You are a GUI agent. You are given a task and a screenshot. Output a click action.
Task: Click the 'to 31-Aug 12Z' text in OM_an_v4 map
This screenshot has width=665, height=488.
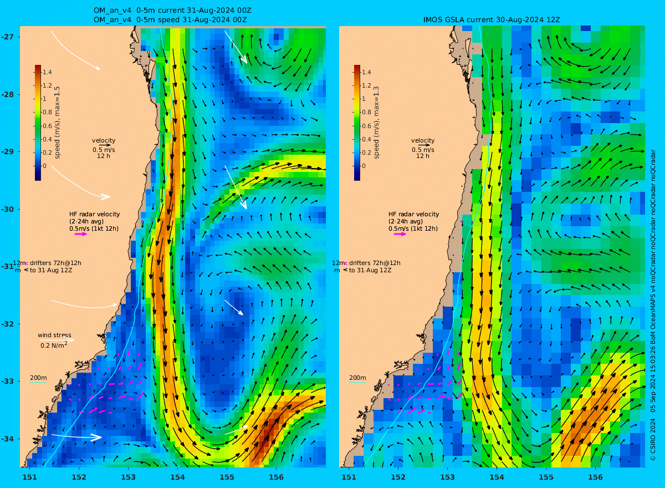pos(51,270)
